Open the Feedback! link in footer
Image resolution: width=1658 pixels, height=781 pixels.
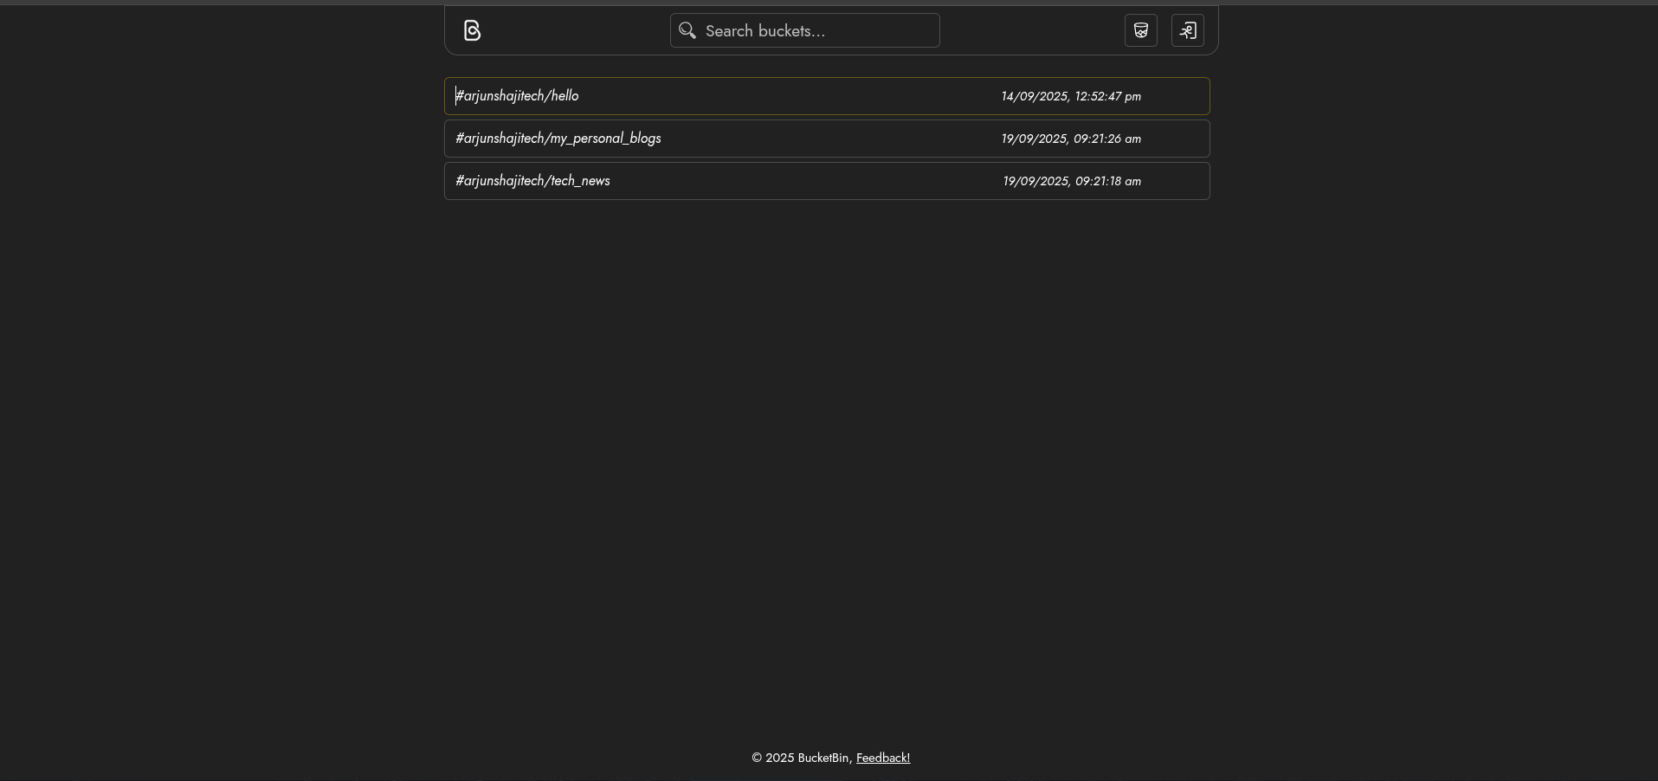883,758
